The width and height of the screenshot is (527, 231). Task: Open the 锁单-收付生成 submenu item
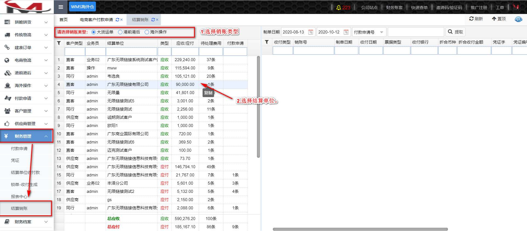[24, 184]
